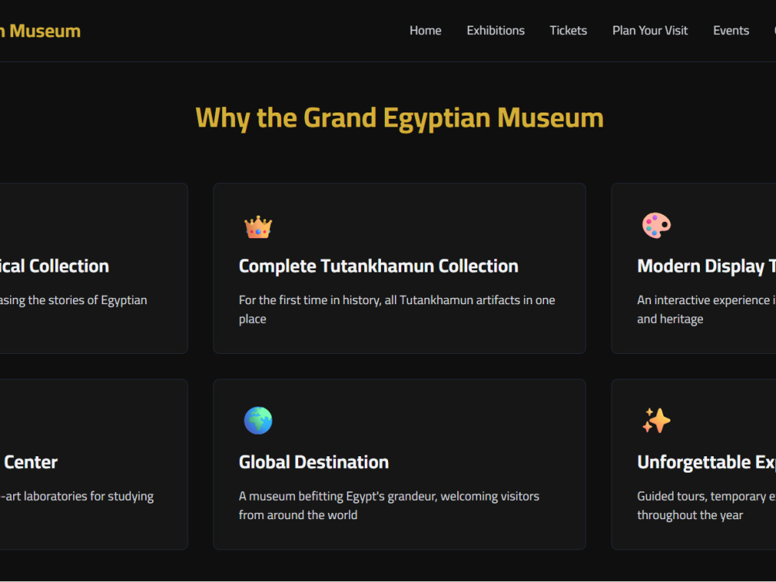Go to Exhibitions page
Viewport: 776px width, 582px height.
coord(495,31)
